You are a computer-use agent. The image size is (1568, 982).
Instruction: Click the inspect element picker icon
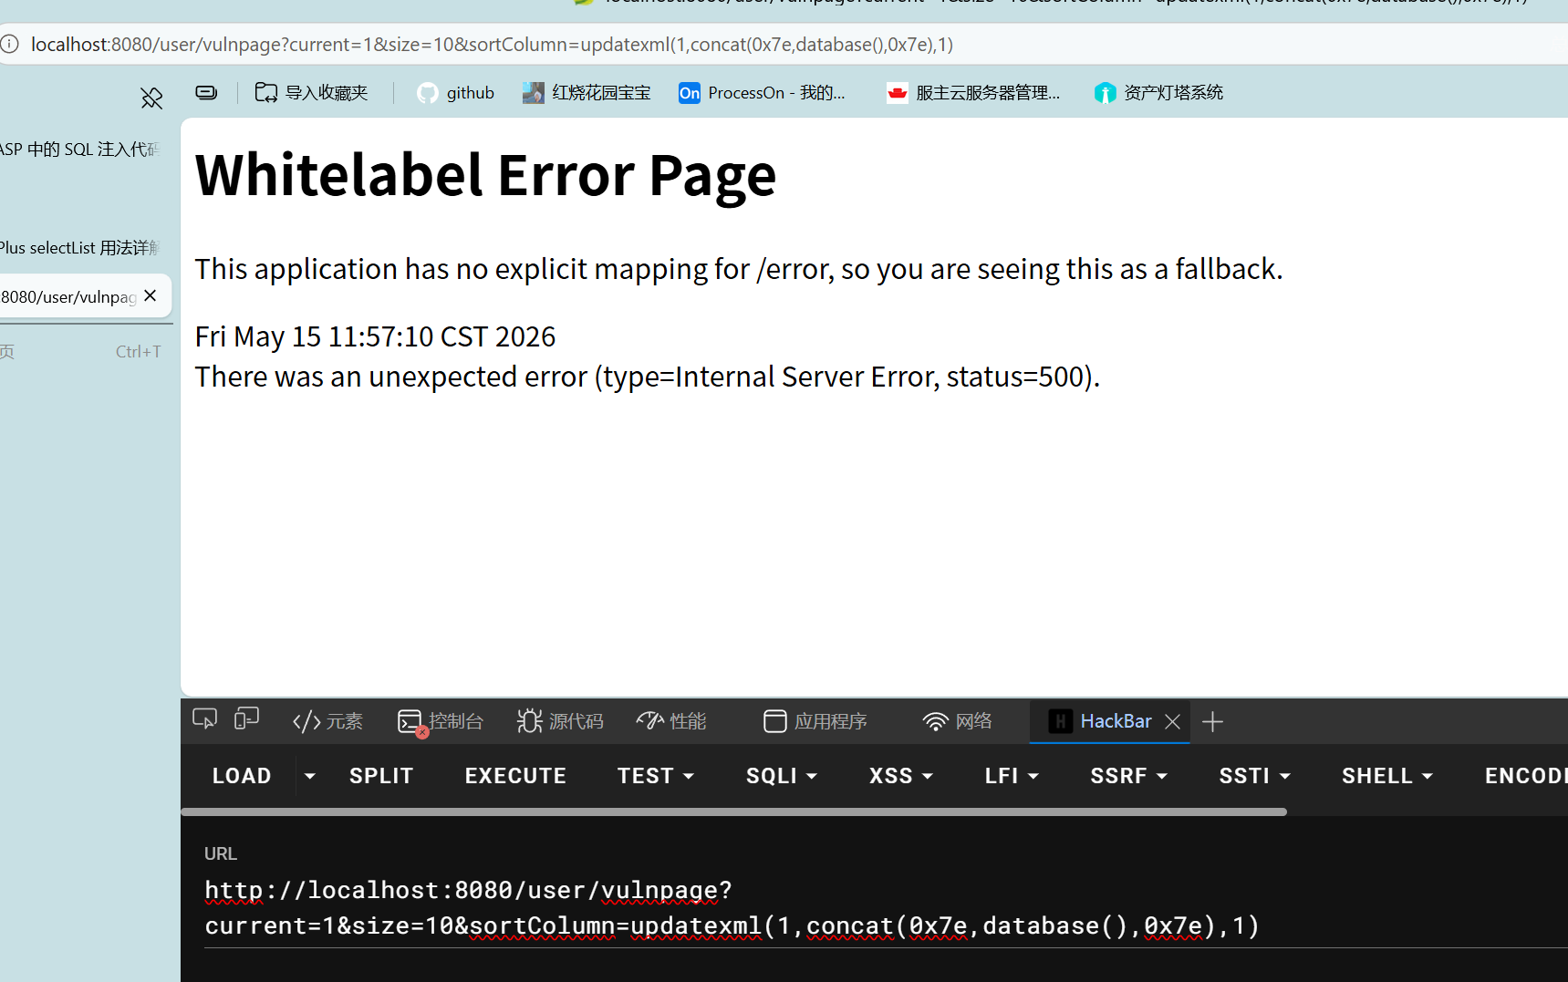point(205,720)
